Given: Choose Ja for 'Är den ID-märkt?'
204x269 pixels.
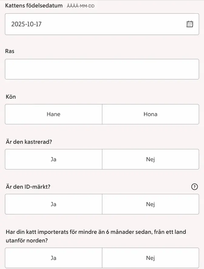Looking at the screenshot, I should 54,204.
